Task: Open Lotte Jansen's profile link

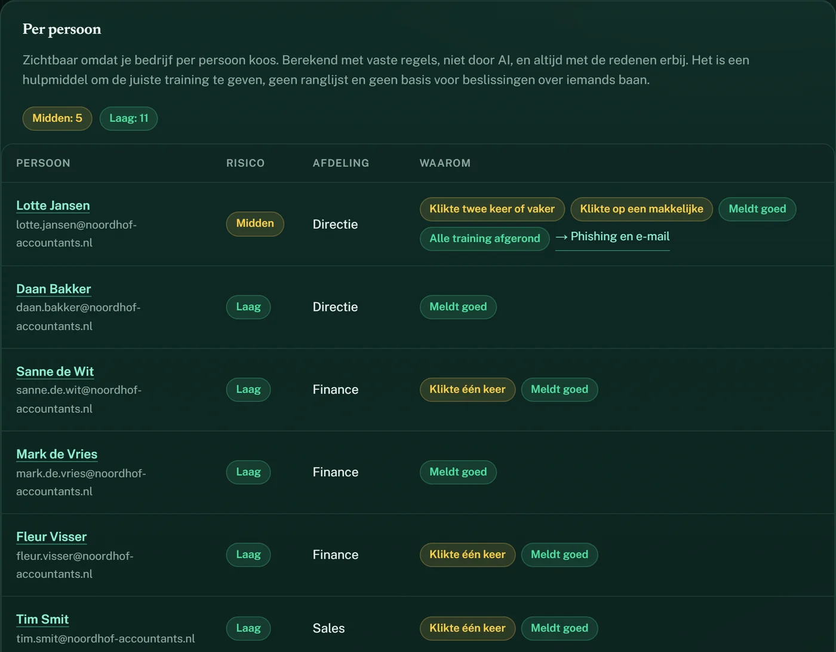Action: (53, 206)
